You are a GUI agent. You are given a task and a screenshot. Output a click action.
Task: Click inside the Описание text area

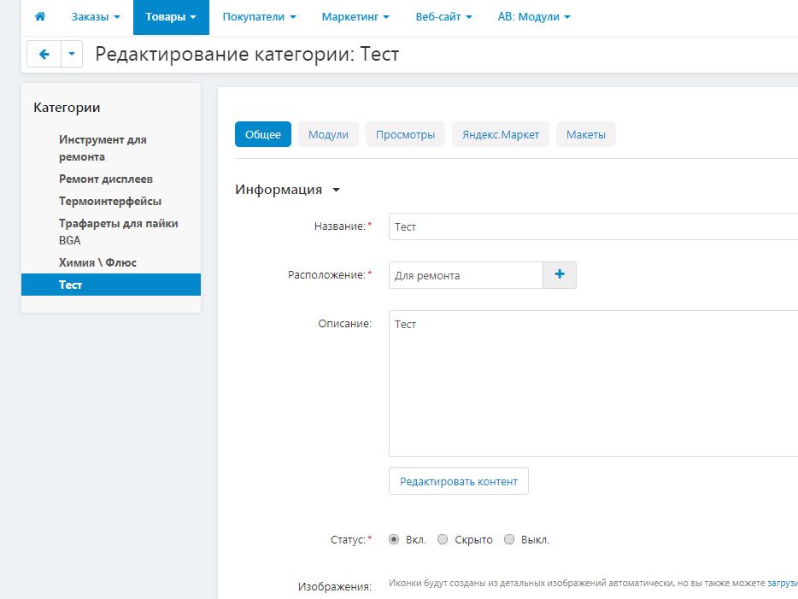(x=593, y=383)
